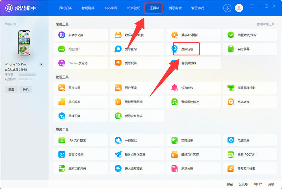Click 进入恢复模式 arrow icon
The image size is (282, 189).
point(118,169)
